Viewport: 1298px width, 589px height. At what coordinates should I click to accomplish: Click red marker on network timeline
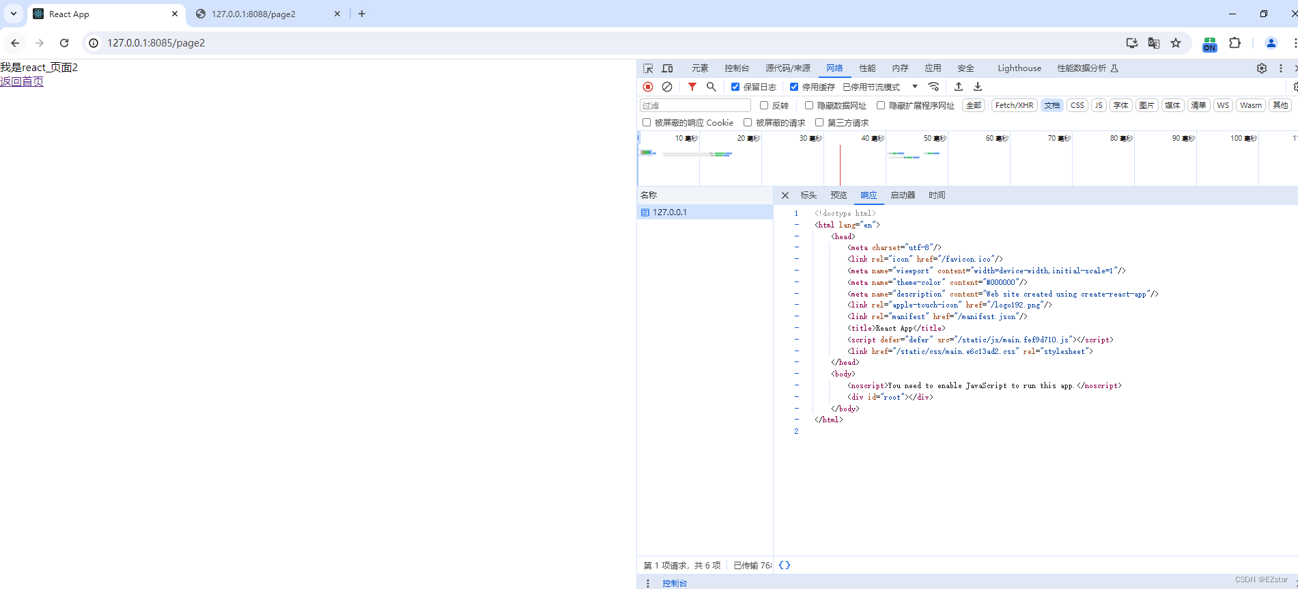coord(840,165)
